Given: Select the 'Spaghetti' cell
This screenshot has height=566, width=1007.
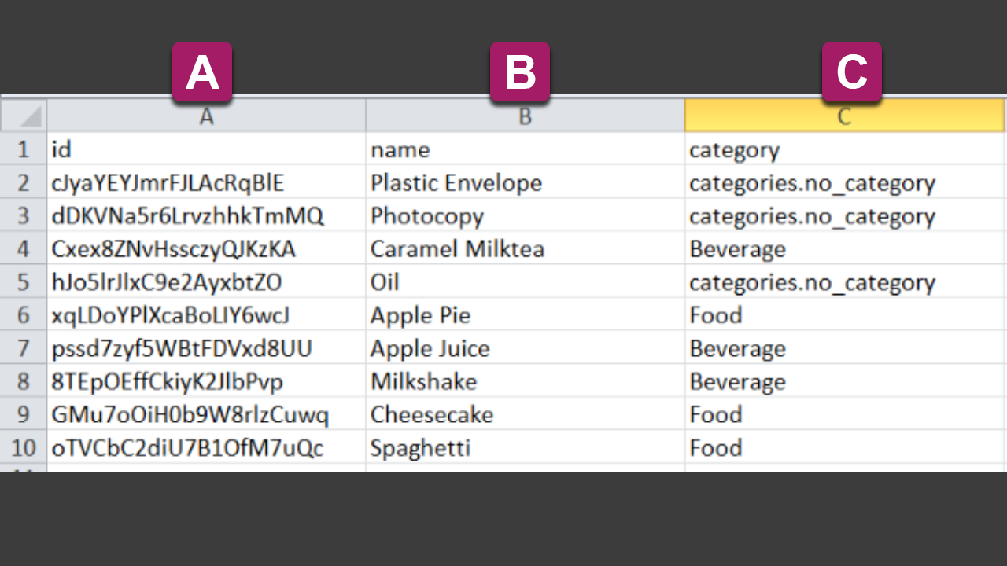Looking at the screenshot, I should click(526, 447).
